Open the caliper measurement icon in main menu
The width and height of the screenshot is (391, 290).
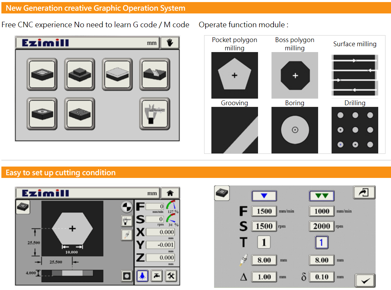pos(155,113)
